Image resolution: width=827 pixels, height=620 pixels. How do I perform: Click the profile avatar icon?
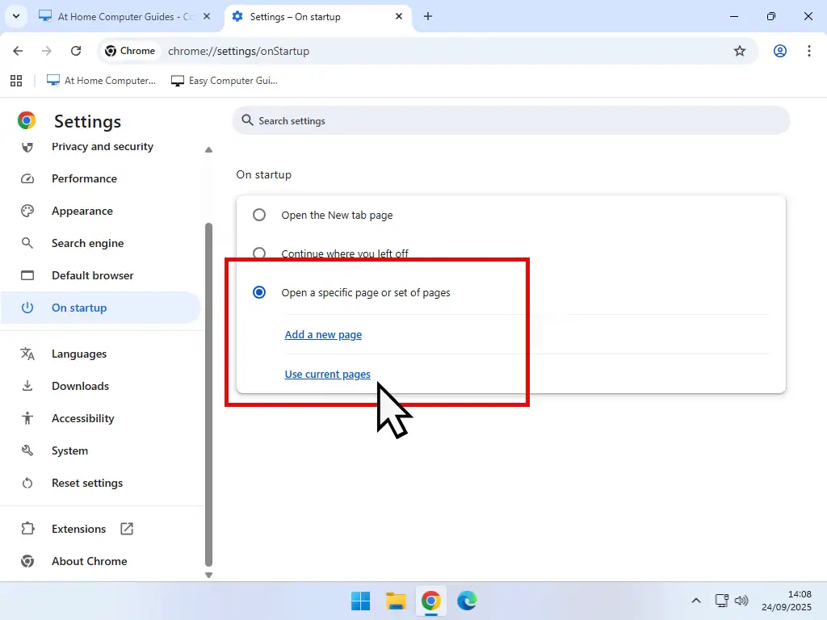780,51
